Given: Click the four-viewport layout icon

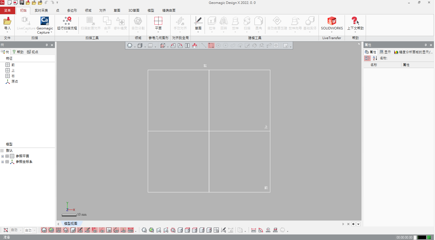Looking at the screenshot, I should click(216, 230).
